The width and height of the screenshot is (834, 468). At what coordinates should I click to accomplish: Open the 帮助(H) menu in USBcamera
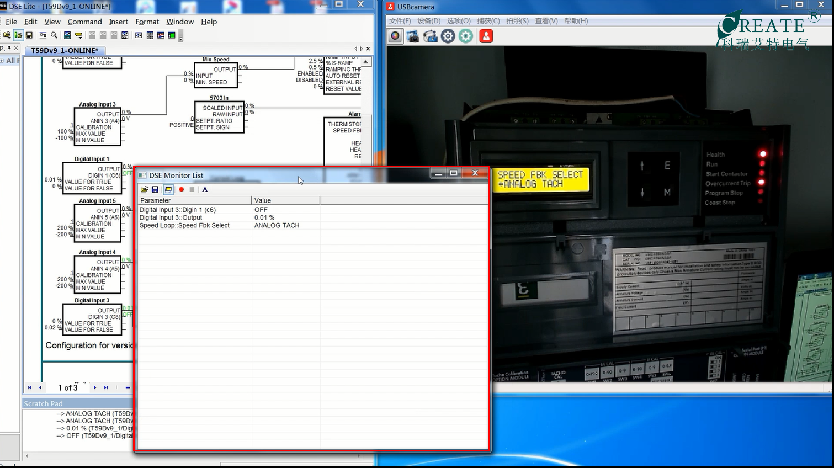pyautogui.click(x=576, y=21)
